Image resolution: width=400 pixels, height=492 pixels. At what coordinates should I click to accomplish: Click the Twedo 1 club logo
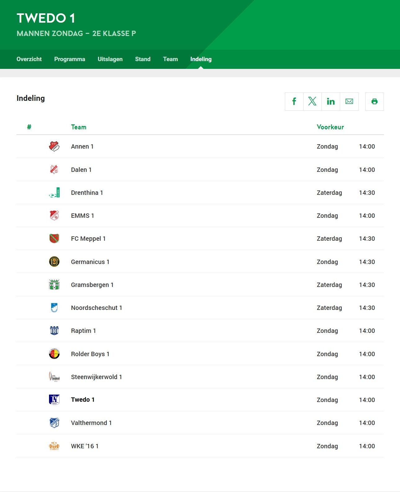54,400
